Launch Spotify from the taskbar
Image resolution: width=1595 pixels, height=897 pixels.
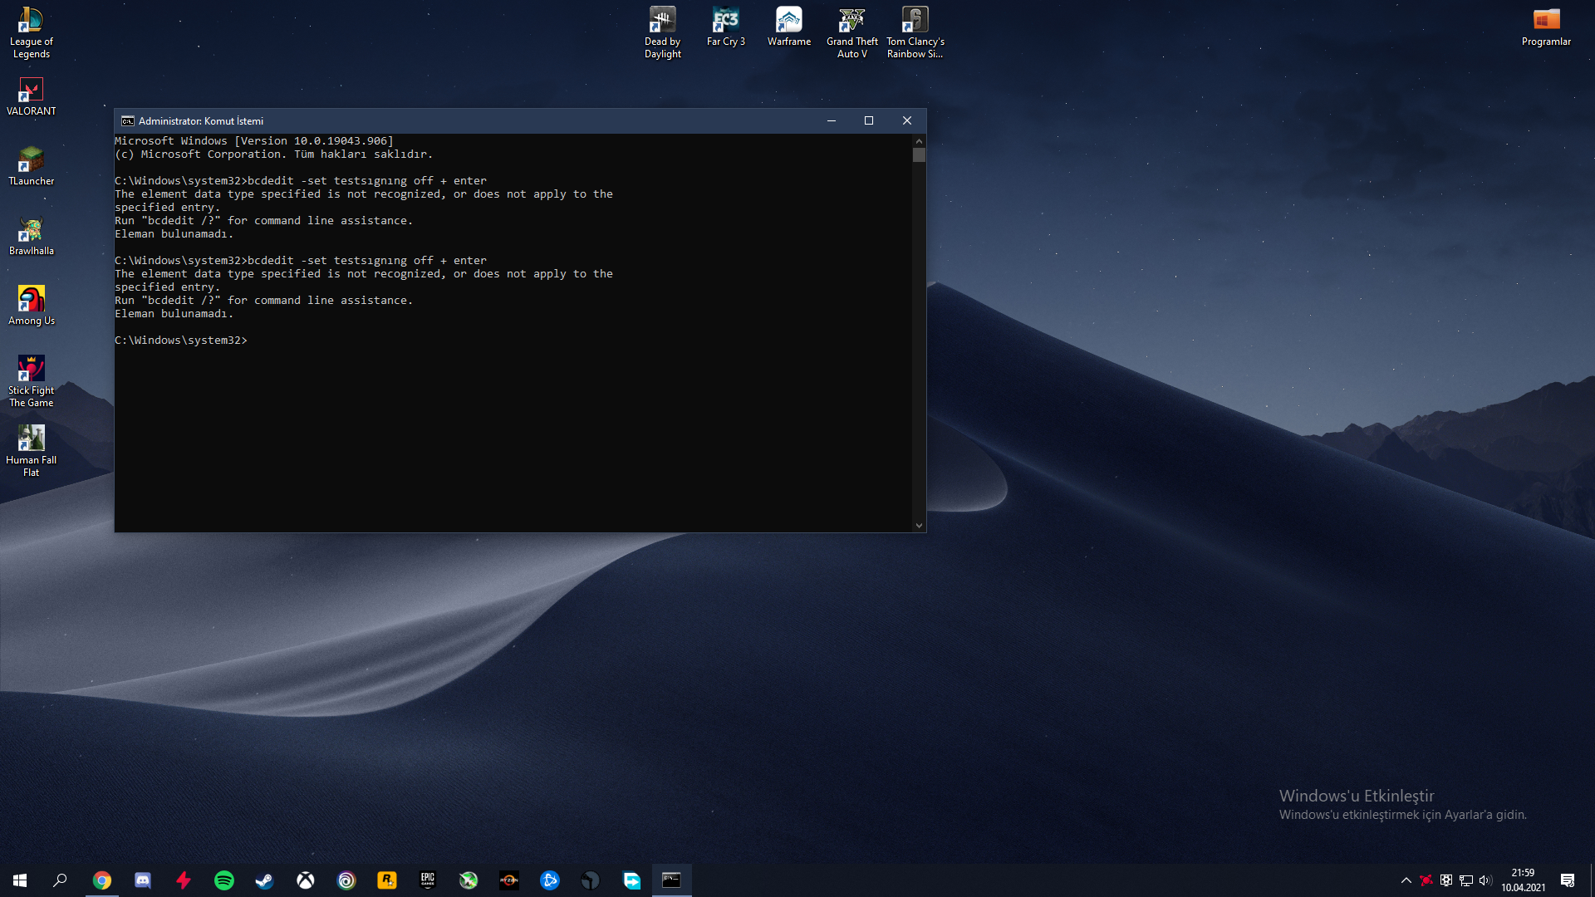pyautogui.click(x=224, y=880)
